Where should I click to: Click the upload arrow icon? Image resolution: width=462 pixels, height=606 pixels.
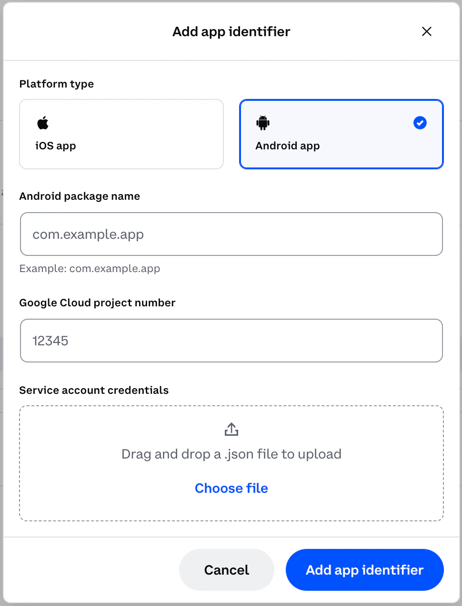click(x=231, y=429)
